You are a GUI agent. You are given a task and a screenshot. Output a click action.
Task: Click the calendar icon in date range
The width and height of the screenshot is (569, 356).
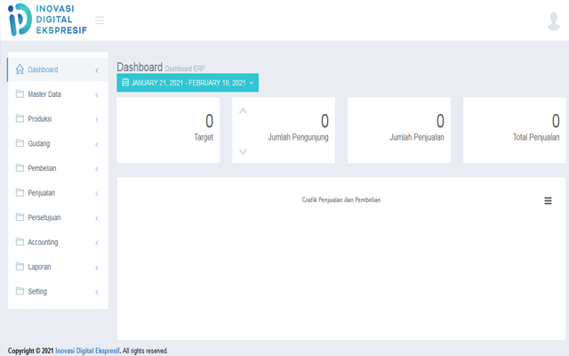pos(125,83)
